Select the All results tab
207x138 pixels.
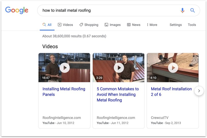[47, 25]
